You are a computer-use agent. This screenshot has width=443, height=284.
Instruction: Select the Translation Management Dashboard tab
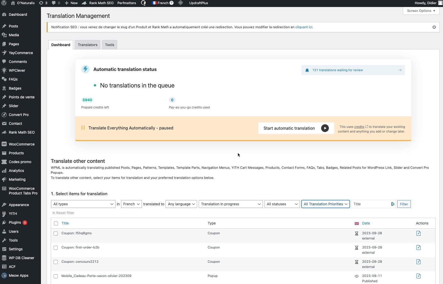61,45
